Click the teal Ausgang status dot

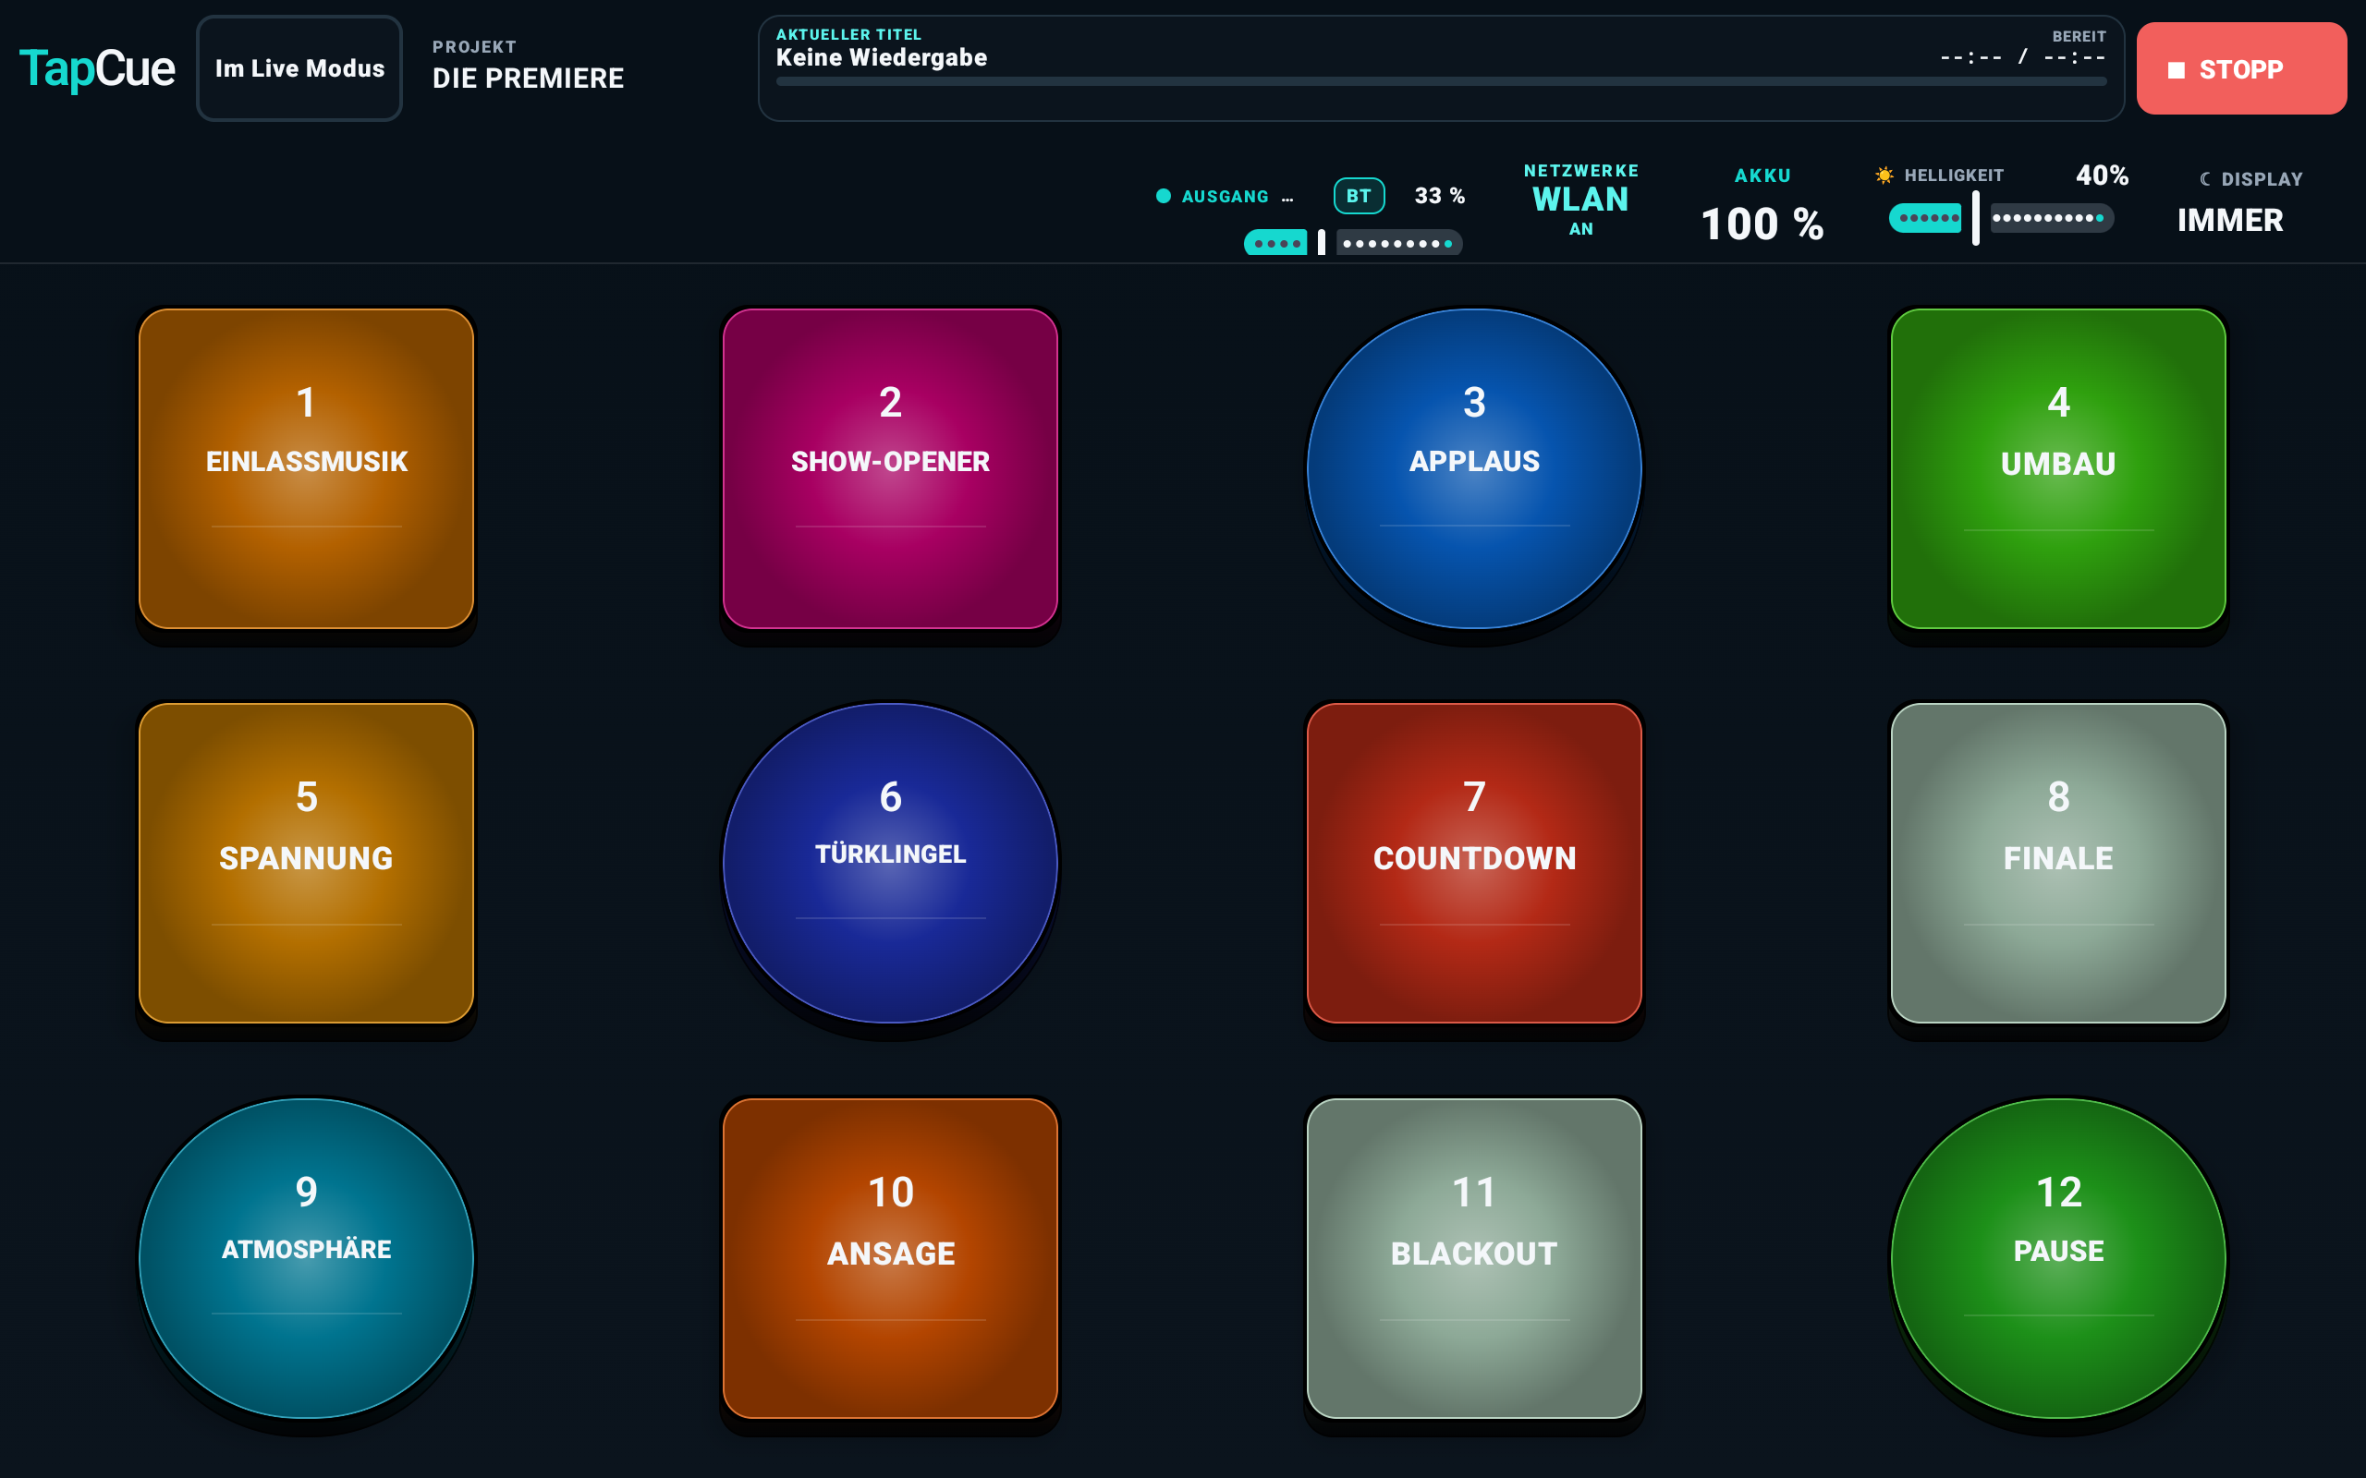tap(1164, 196)
